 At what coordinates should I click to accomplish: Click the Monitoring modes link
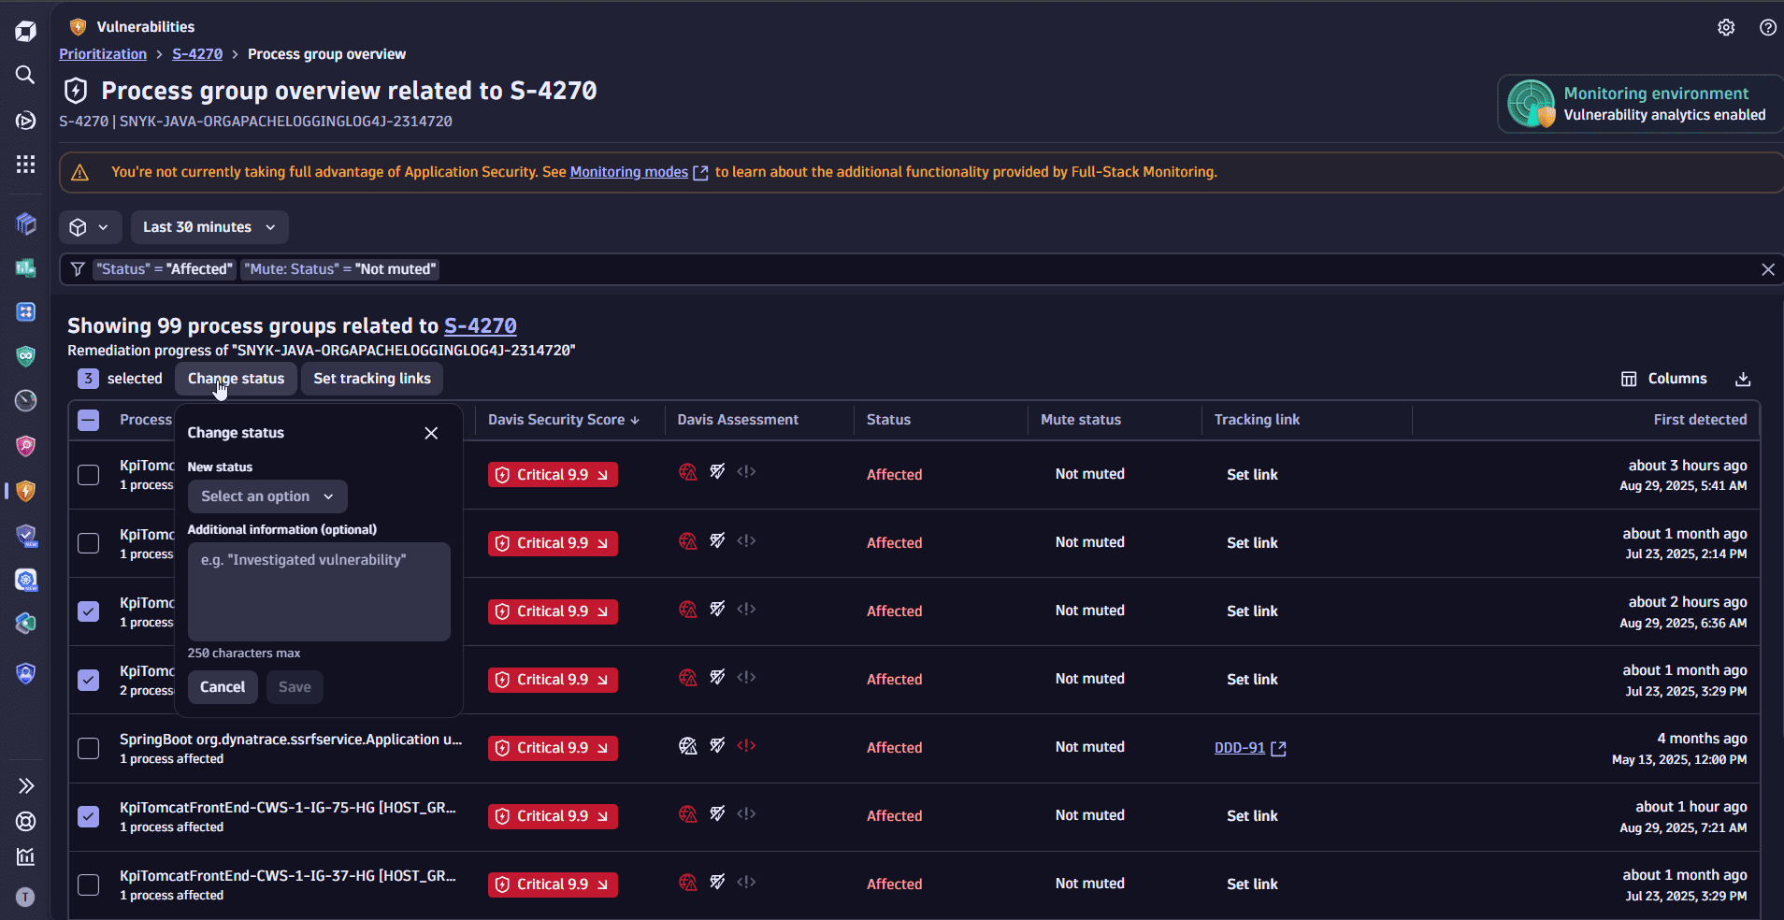click(x=629, y=172)
